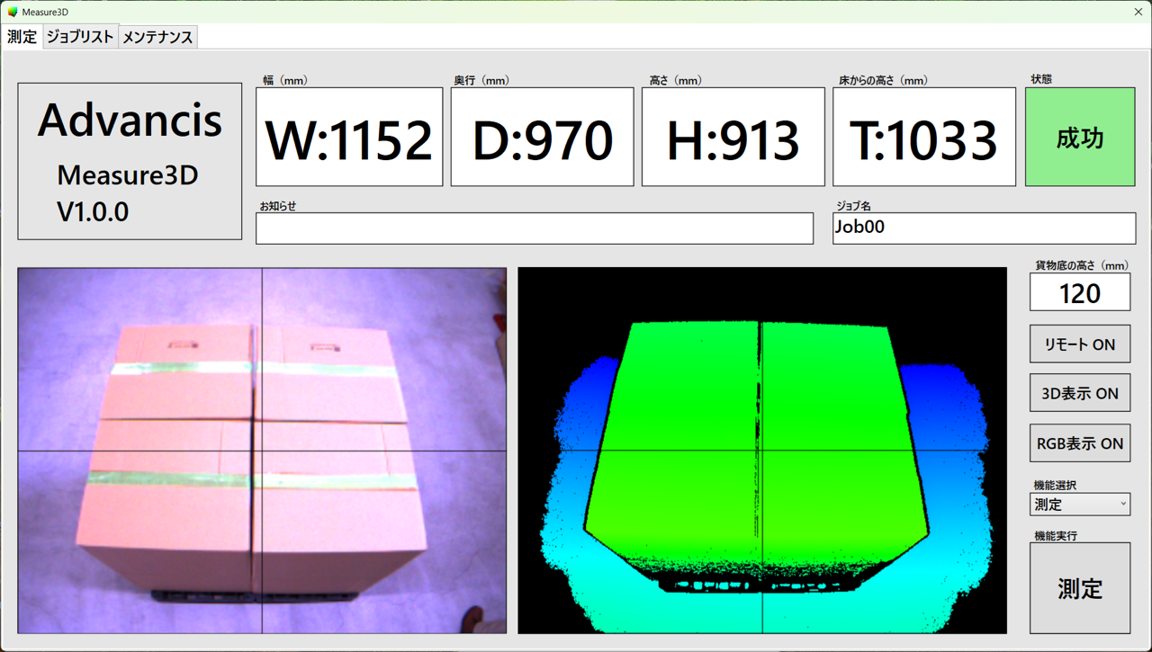Toggle the 3D表示 ON button
This screenshot has height=652, width=1152.
1079,394
